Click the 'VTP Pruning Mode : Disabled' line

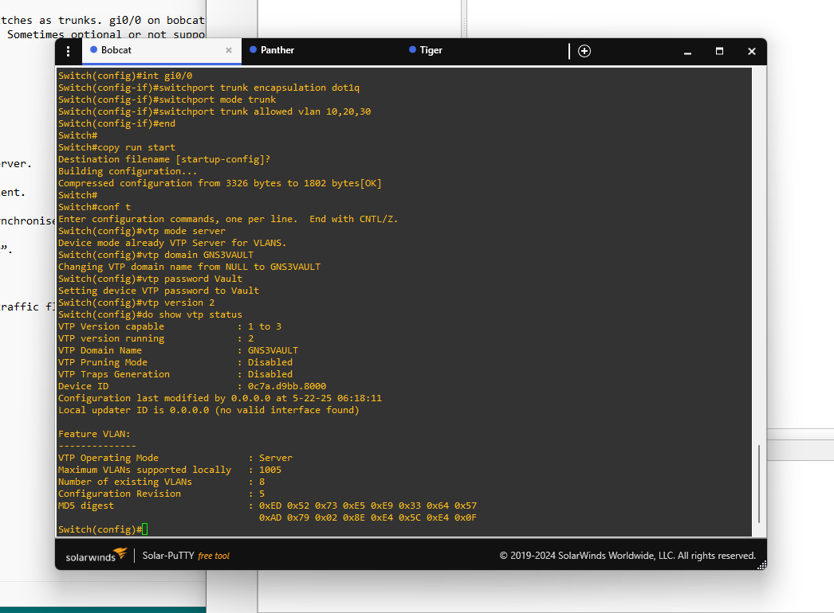175,362
